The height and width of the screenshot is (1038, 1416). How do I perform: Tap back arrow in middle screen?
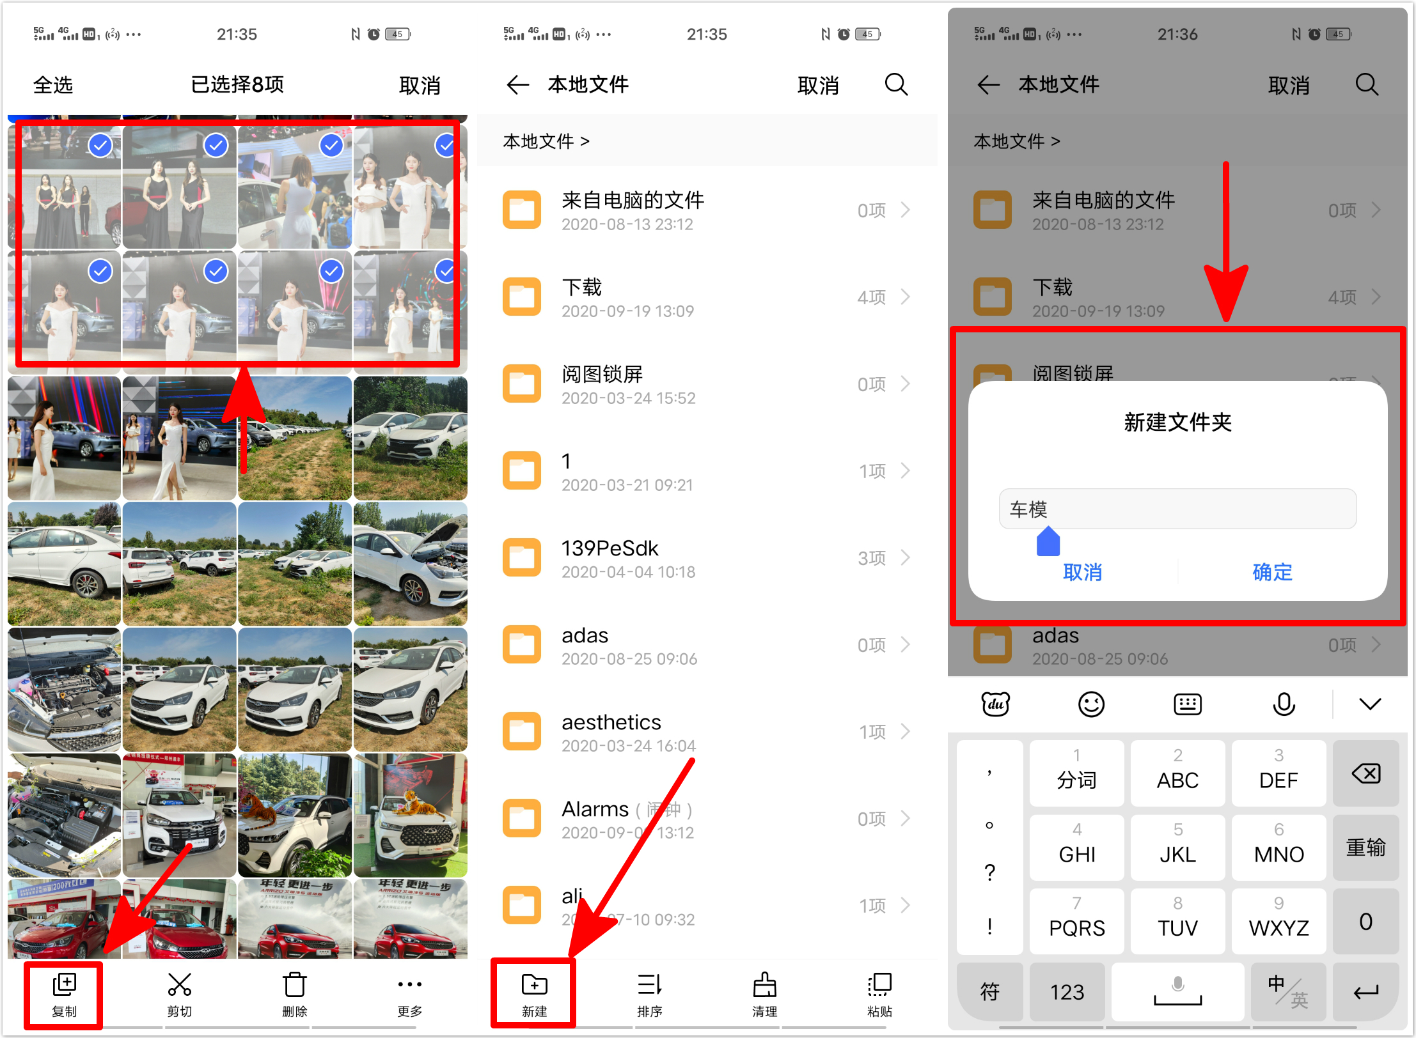517,84
